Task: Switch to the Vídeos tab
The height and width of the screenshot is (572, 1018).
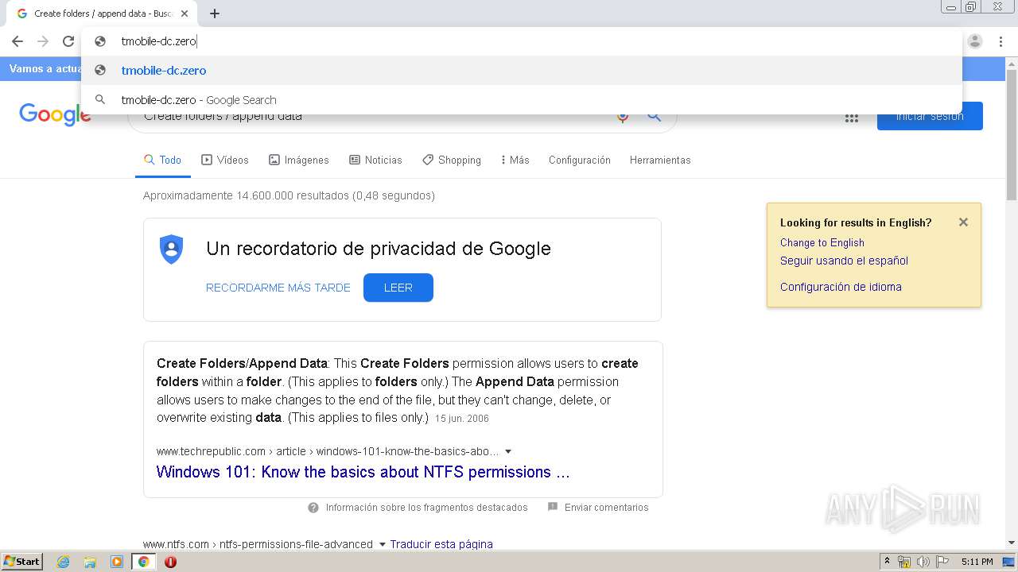Action: tap(225, 160)
